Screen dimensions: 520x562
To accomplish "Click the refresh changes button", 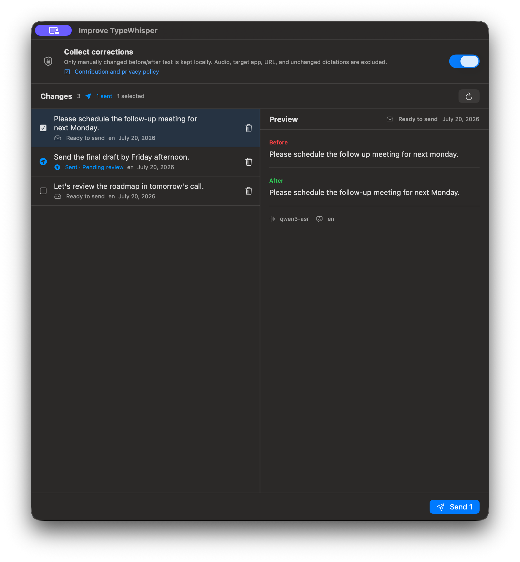I will pyautogui.click(x=469, y=96).
